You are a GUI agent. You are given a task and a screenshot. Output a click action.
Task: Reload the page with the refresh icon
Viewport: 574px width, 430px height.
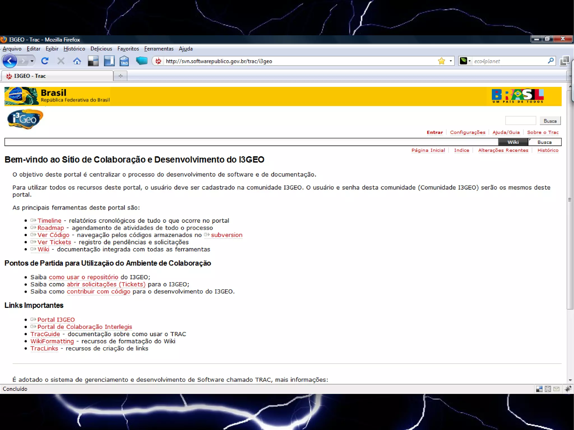coord(45,61)
